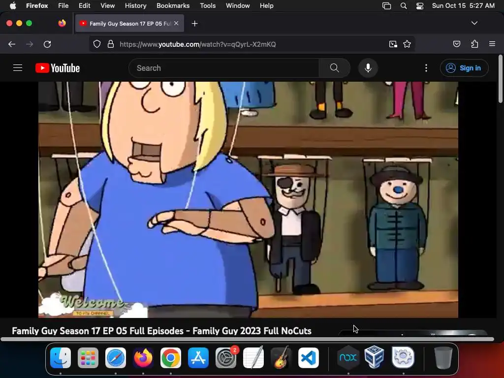Open Launchpad from the Dock
The width and height of the screenshot is (504, 378).
[x=88, y=358]
